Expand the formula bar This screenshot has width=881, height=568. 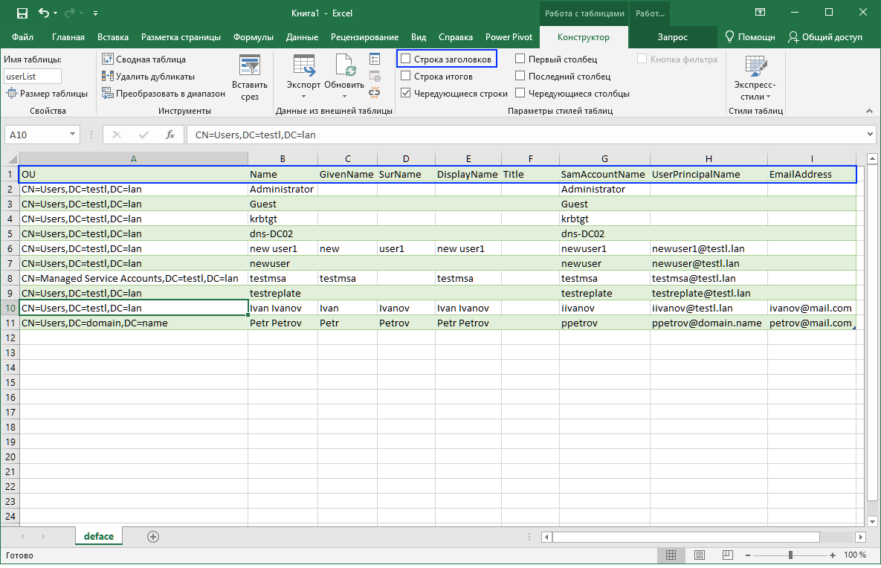[871, 135]
